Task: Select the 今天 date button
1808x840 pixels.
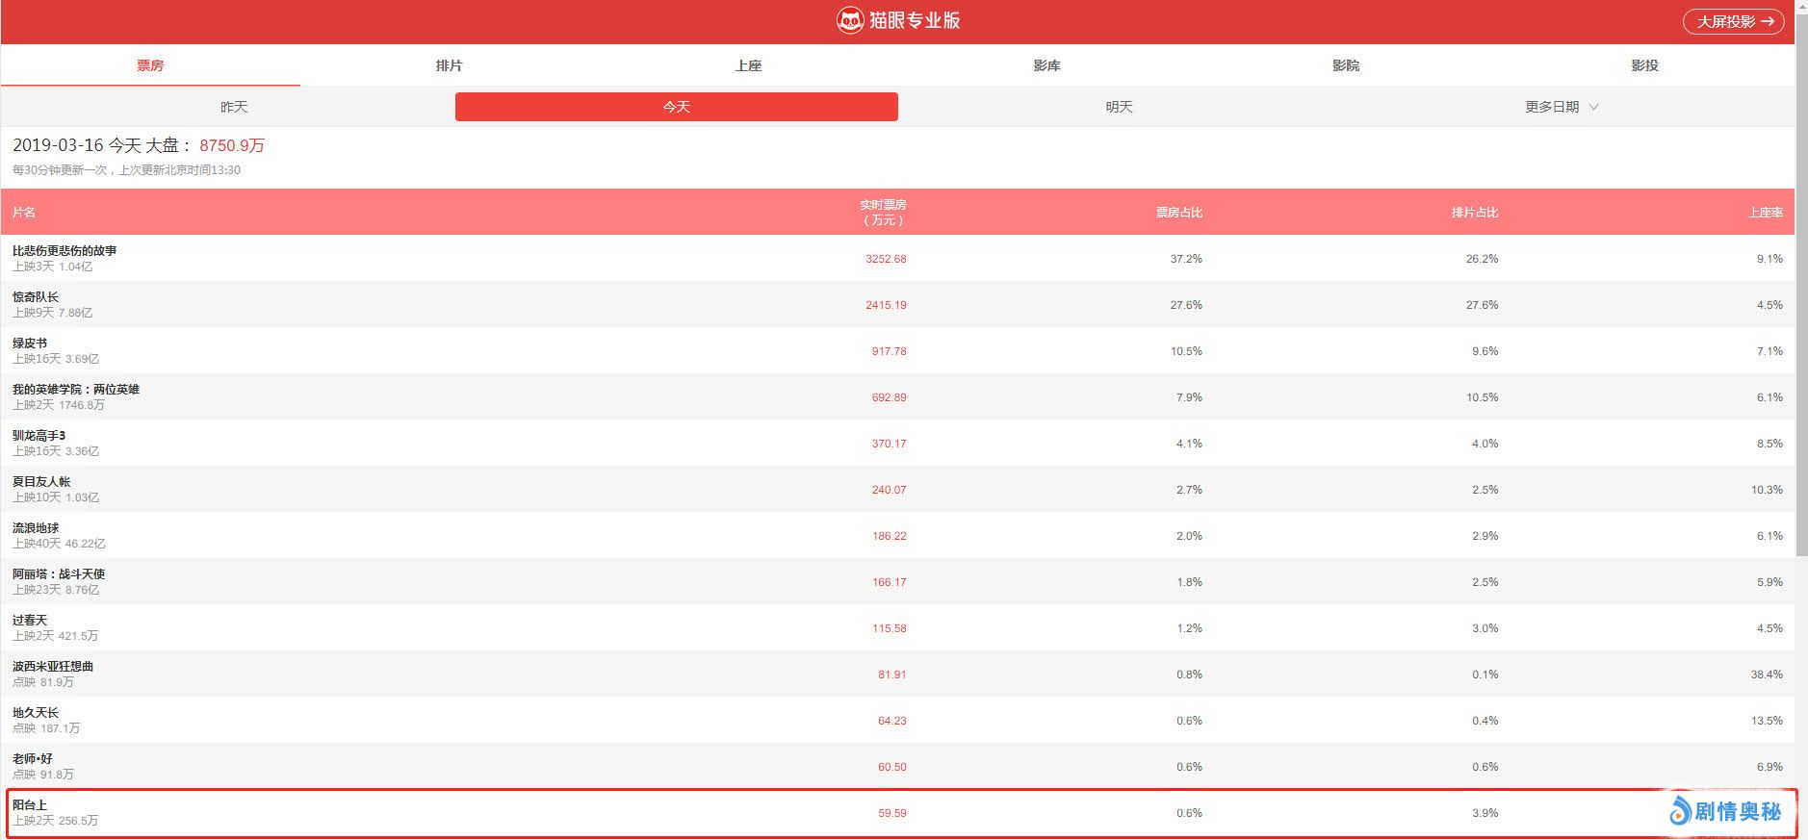Action: click(x=676, y=107)
